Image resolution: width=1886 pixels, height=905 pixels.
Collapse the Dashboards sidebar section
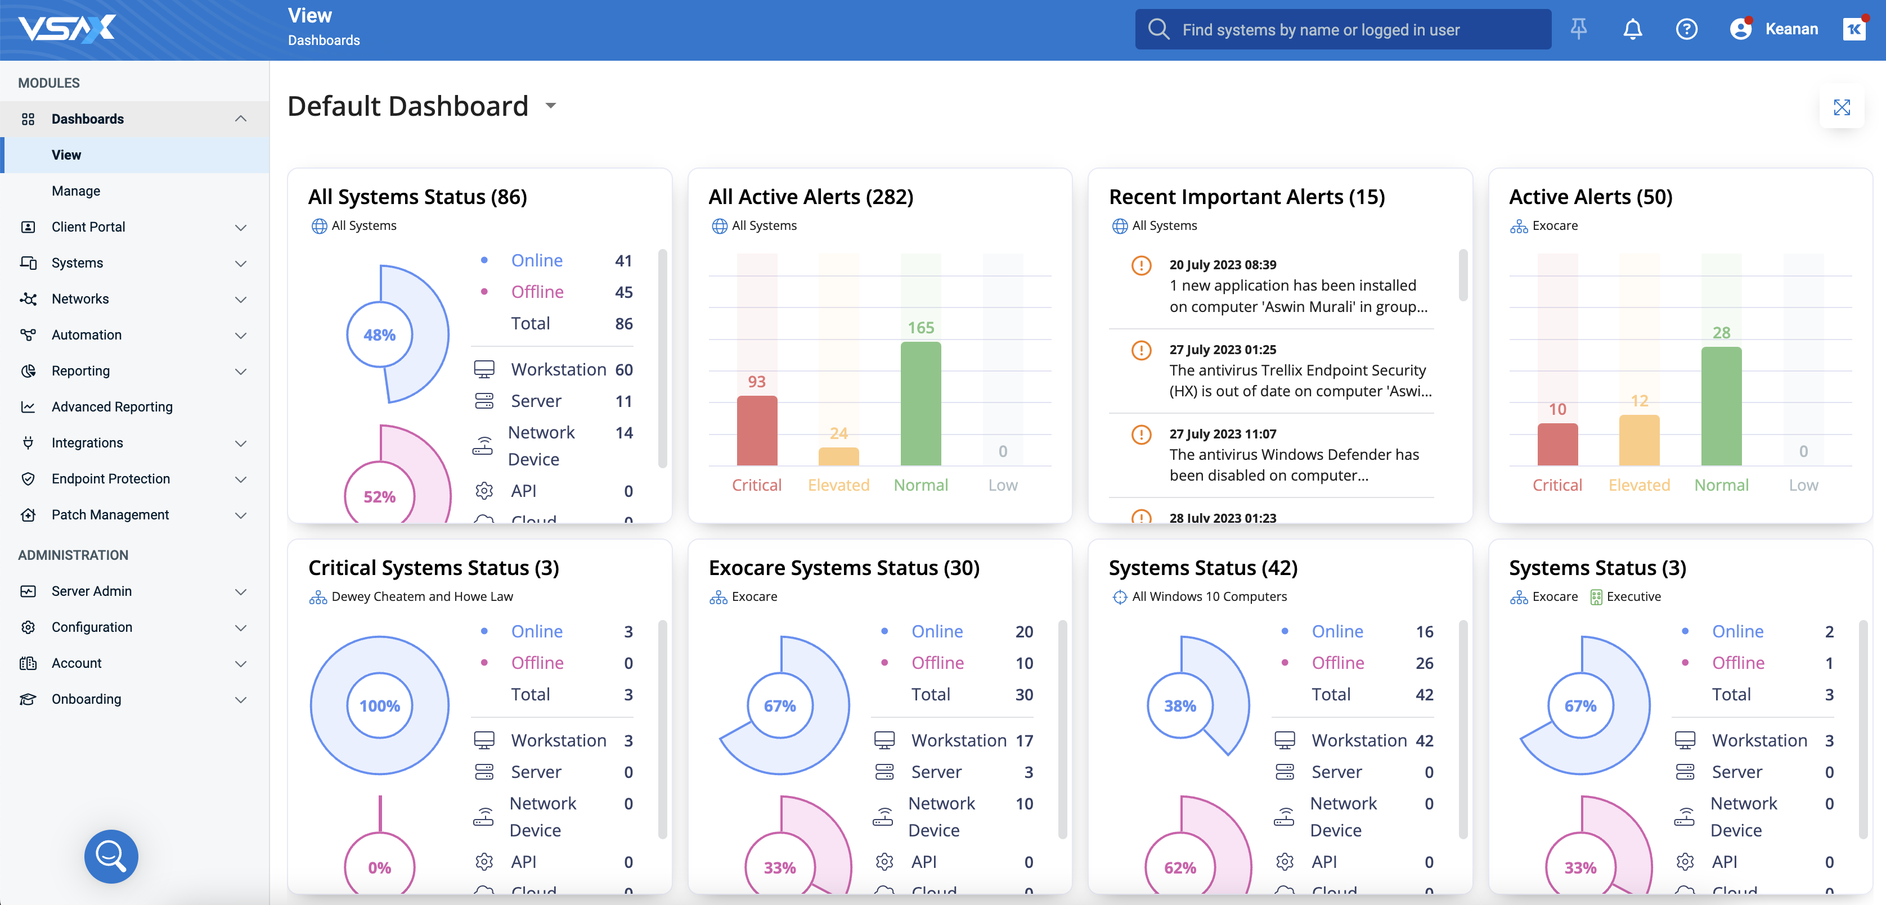(241, 119)
